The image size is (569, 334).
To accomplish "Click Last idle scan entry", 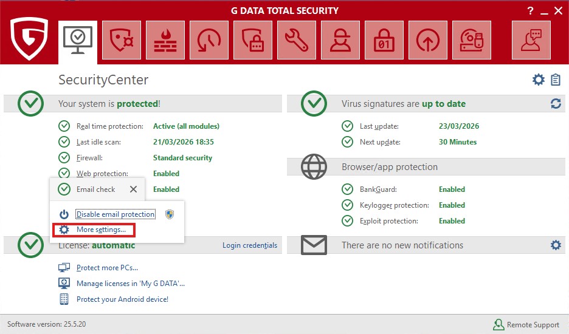I will click(x=136, y=141).
